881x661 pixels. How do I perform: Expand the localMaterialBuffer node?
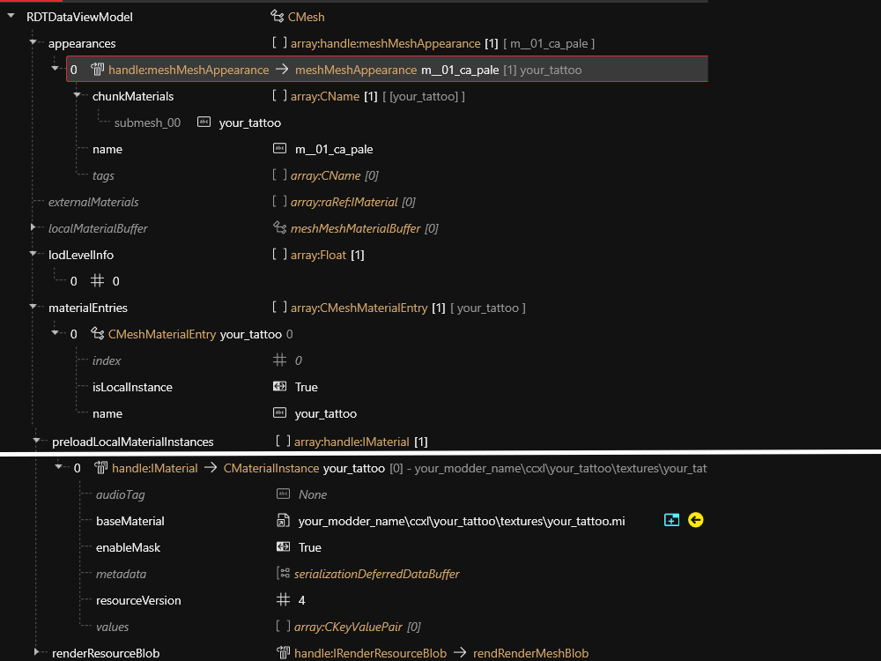click(33, 228)
